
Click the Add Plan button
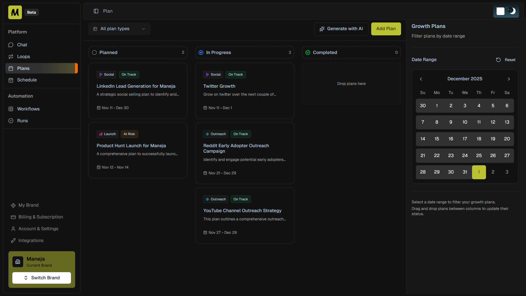coord(386,29)
